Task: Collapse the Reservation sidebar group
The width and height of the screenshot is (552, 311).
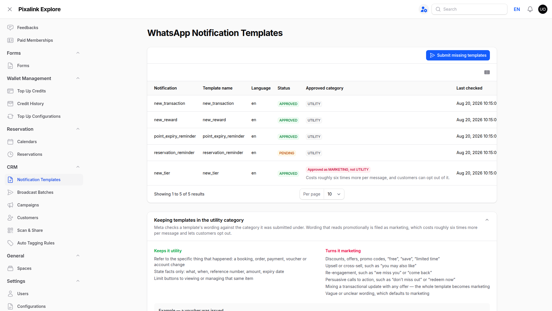Action: pos(78,129)
